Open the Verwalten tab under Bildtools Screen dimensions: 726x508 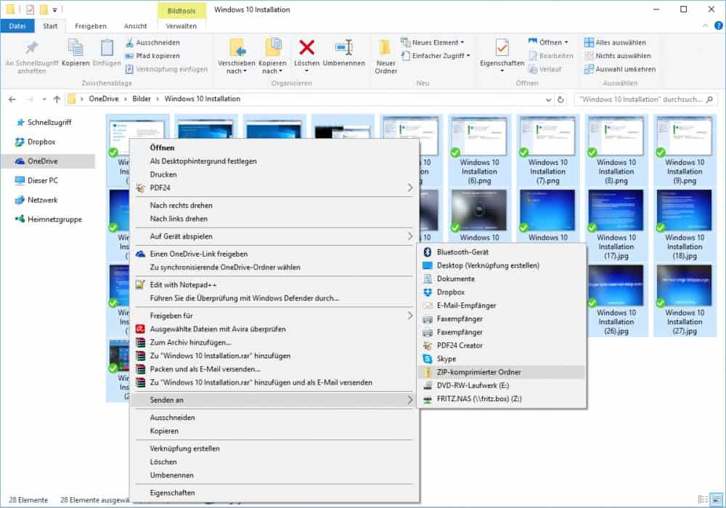(x=181, y=26)
